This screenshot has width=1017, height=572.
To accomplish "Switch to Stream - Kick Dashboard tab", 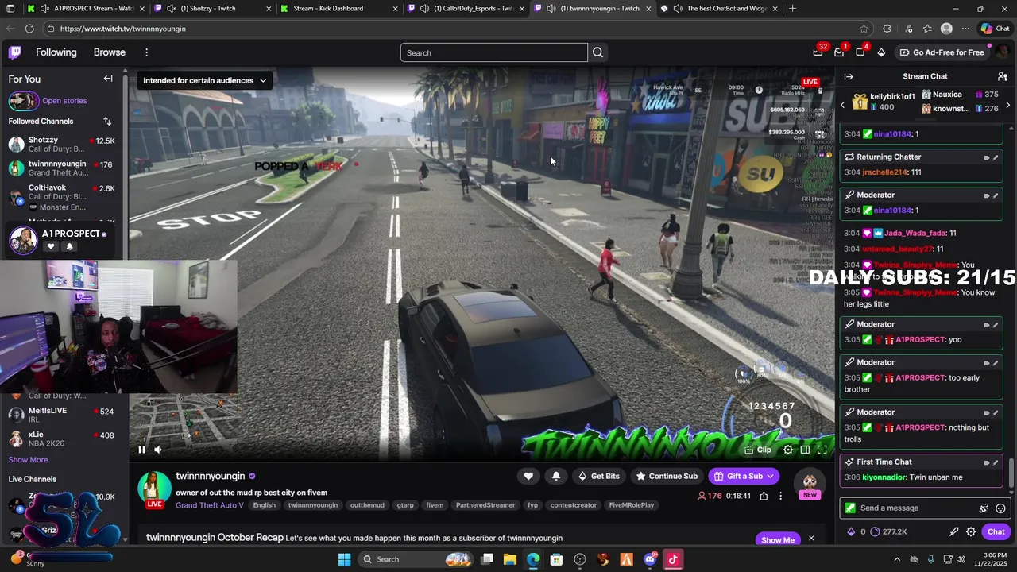I will click(338, 9).
